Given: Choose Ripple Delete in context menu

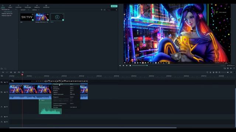Looking at the screenshot, I should pyautogui.click(x=66, y=94).
